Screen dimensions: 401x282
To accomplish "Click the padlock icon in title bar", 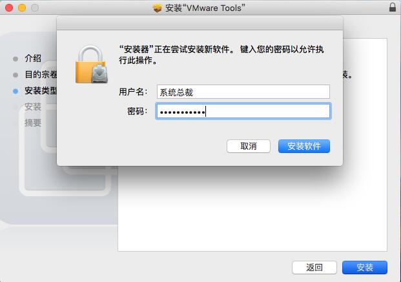I will click(393, 7).
